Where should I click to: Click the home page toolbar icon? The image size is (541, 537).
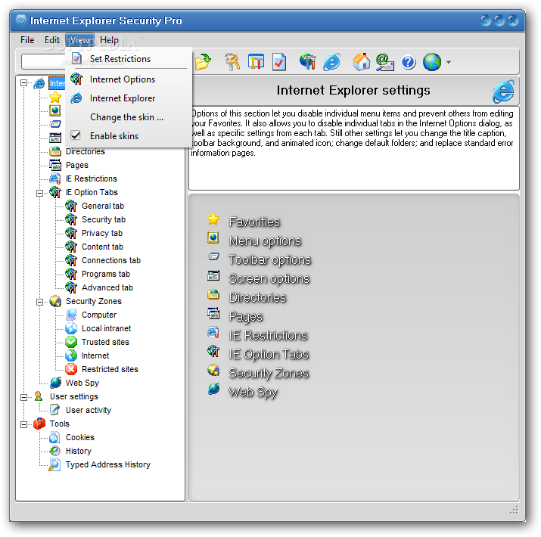pyautogui.click(x=361, y=63)
